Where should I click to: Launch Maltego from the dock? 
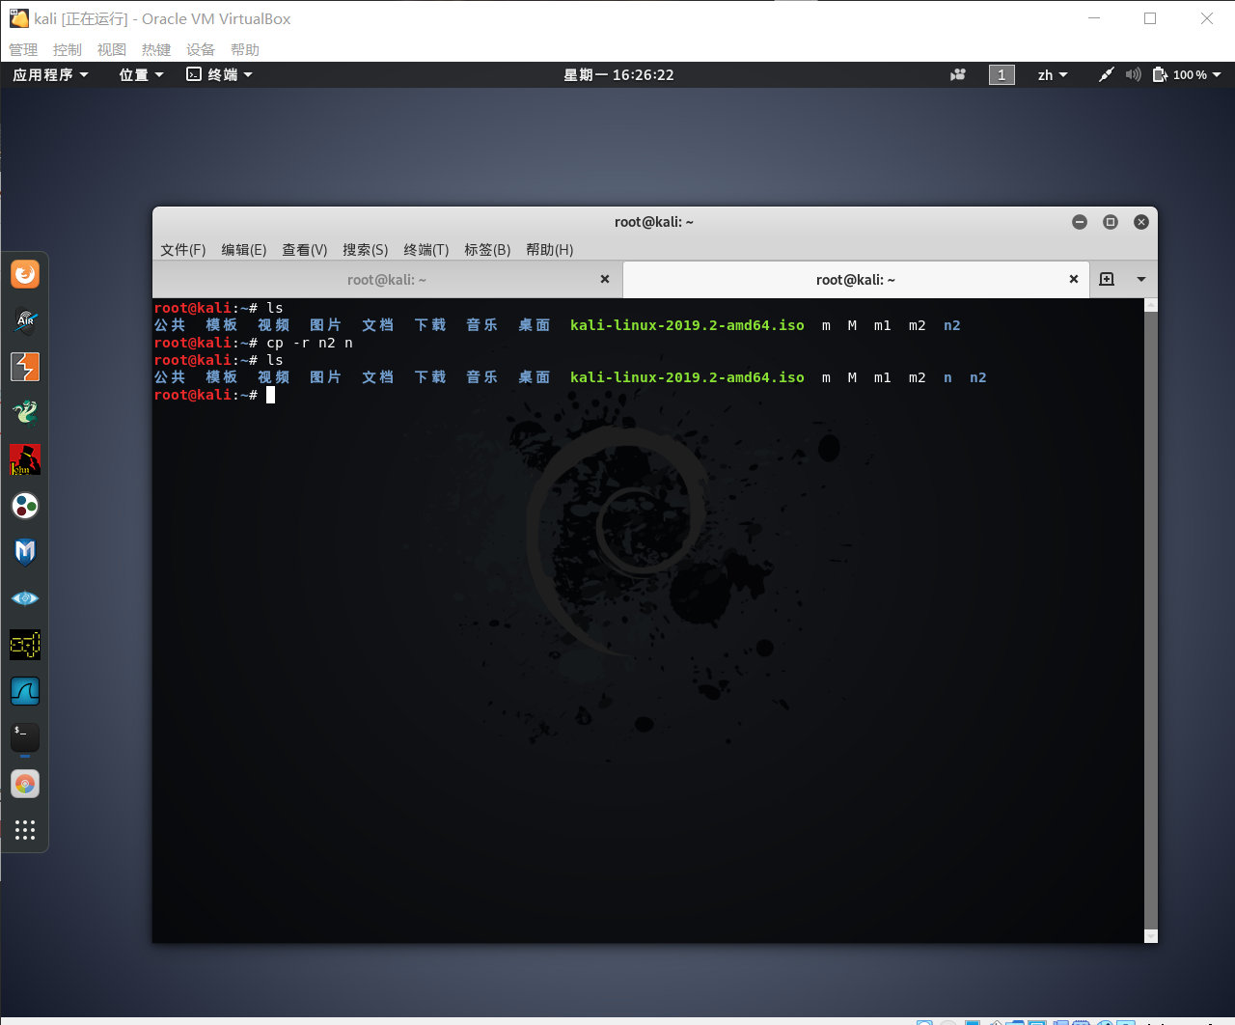click(x=25, y=506)
